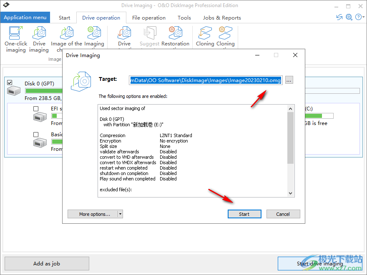Click the Add as job button
This screenshot has height=275, width=367.
coord(47,263)
